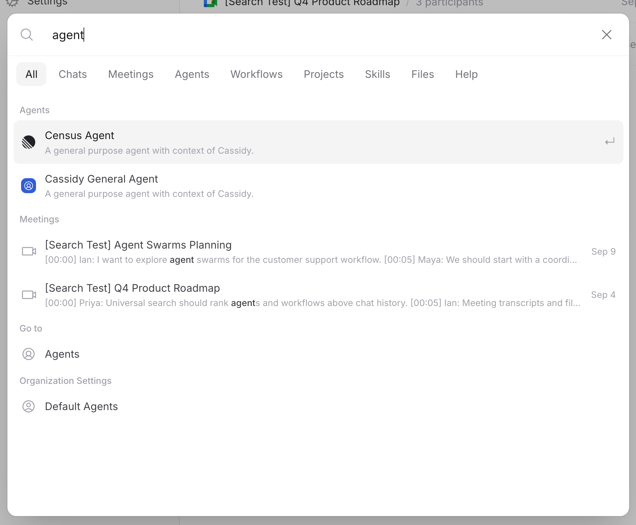Image resolution: width=636 pixels, height=525 pixels.
Task: Click camera icon for Agent Swarms Planning meeting
Action: (x=29, y=251)
